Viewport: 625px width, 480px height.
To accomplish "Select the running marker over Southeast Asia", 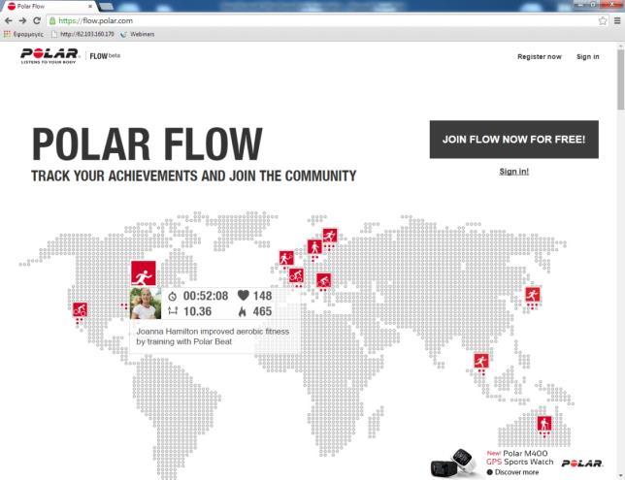I will pyautogui.click(x=481, y=361).
